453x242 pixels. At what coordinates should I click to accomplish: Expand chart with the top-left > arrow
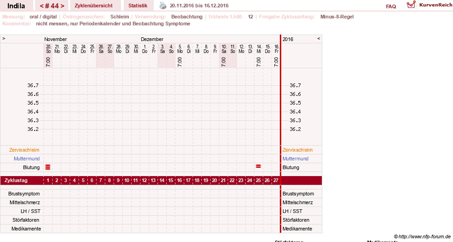[x=4, y=38]
